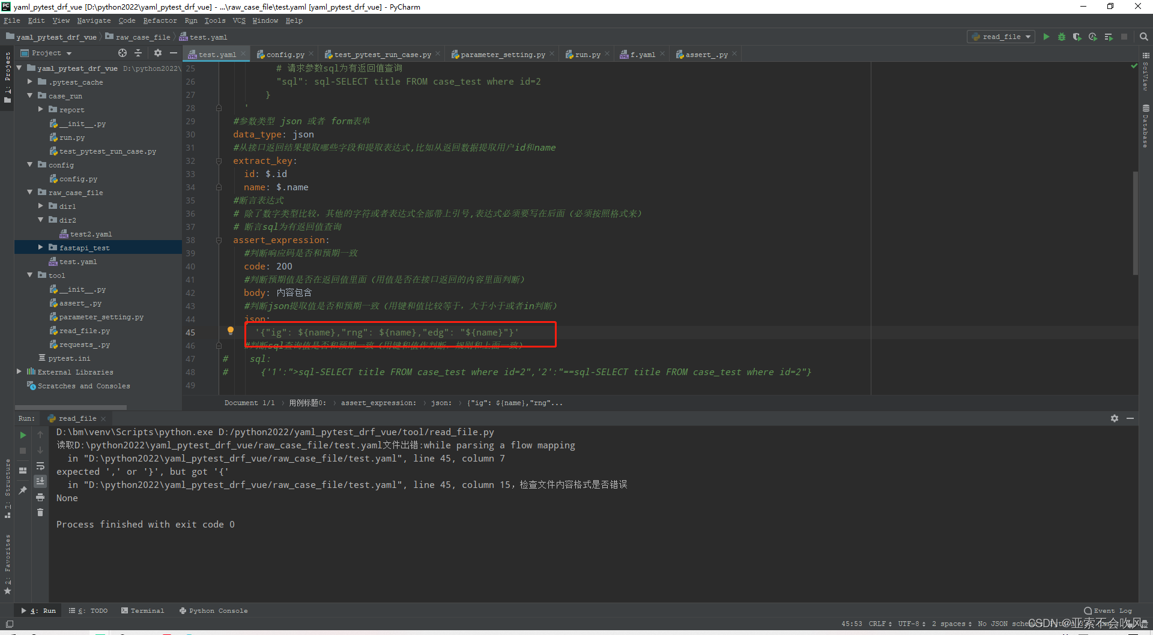Click the CRLF line separator status item
1153x635 pixels.
pyautogui.click(x=880, y=624)
